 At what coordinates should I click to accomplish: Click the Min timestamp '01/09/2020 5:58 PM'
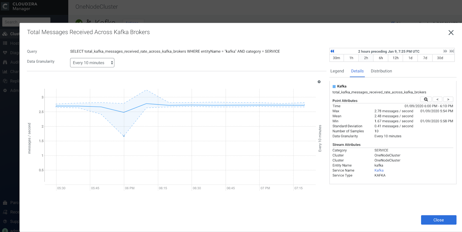pos(437,121)
